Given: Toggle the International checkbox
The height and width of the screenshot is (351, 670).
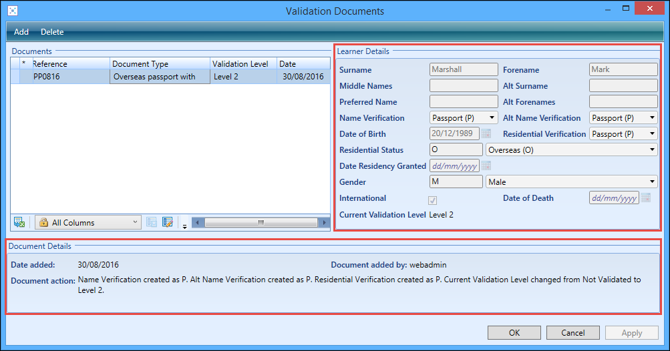Looking at the screenshot, I should coord(432,200).
